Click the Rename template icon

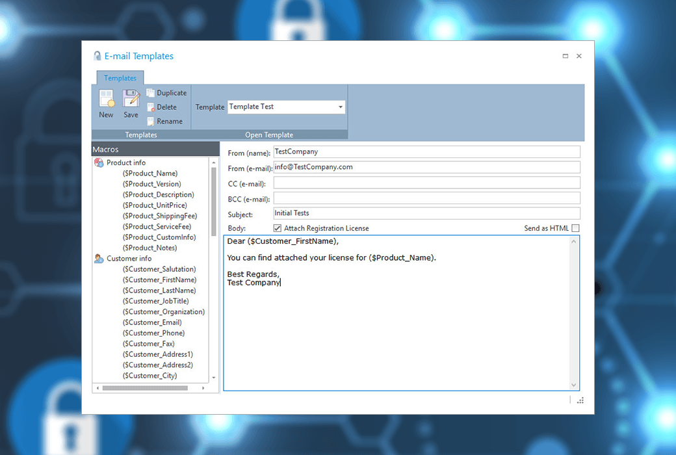pos(151,122)
